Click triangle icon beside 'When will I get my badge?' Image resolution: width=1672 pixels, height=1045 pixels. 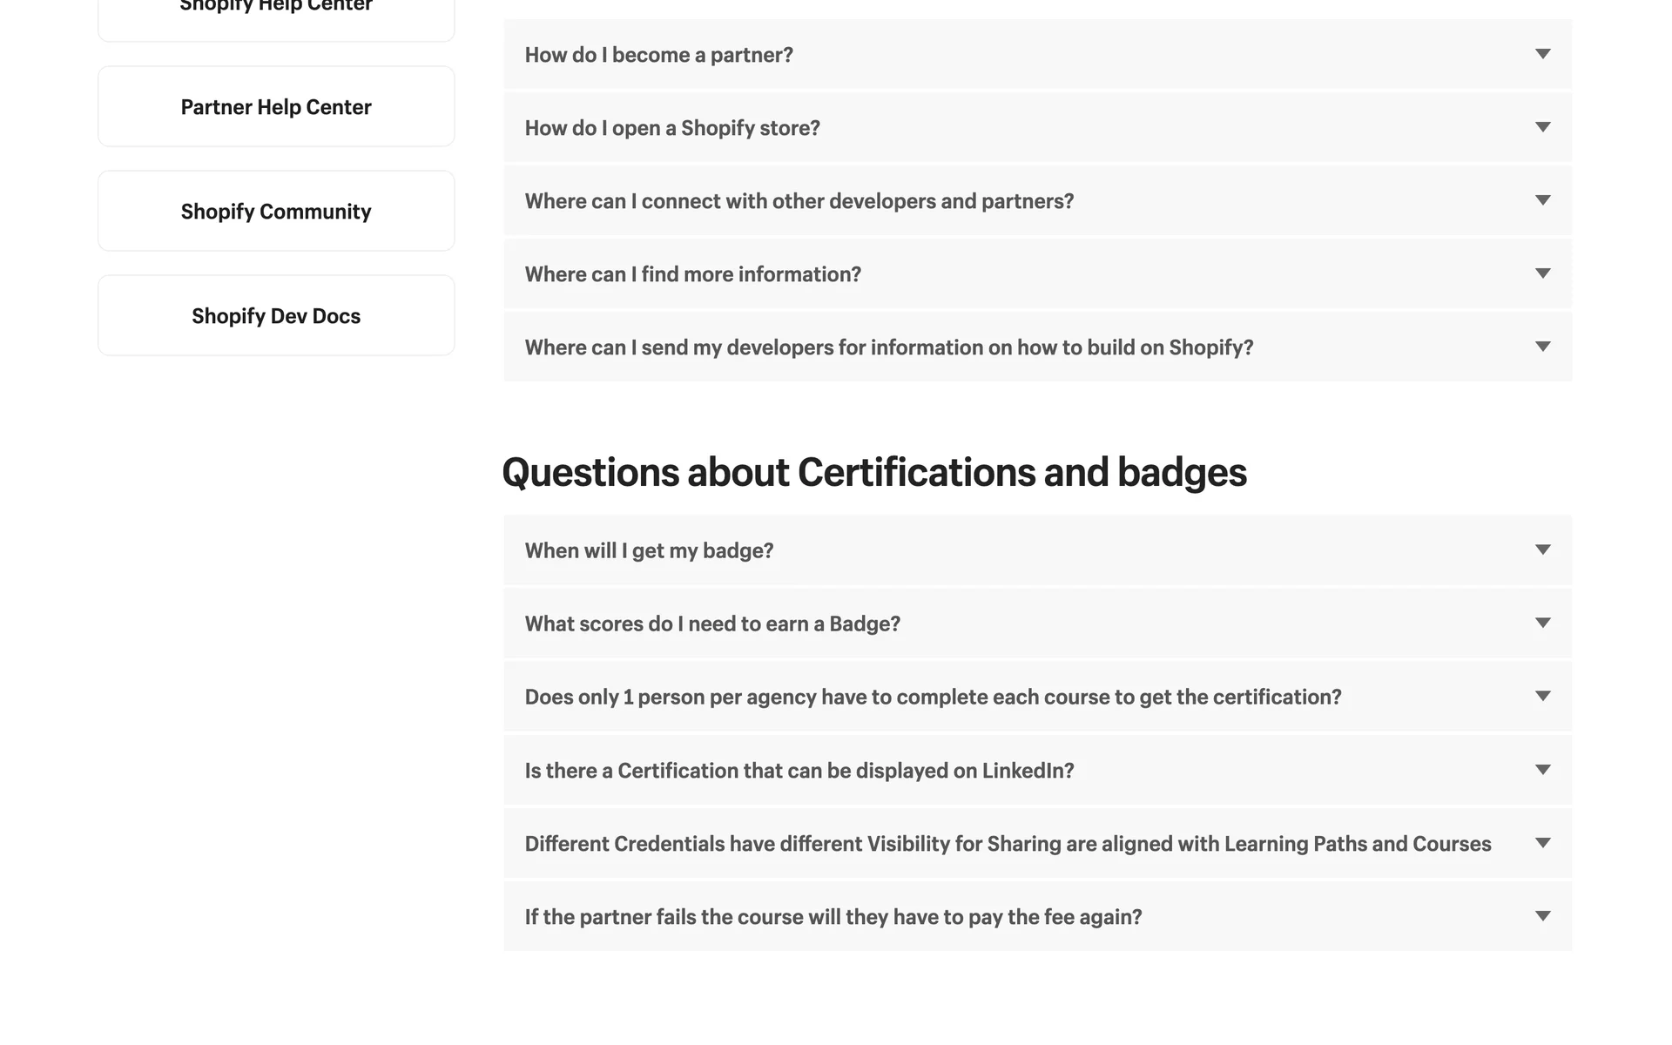pos(1542,549)
